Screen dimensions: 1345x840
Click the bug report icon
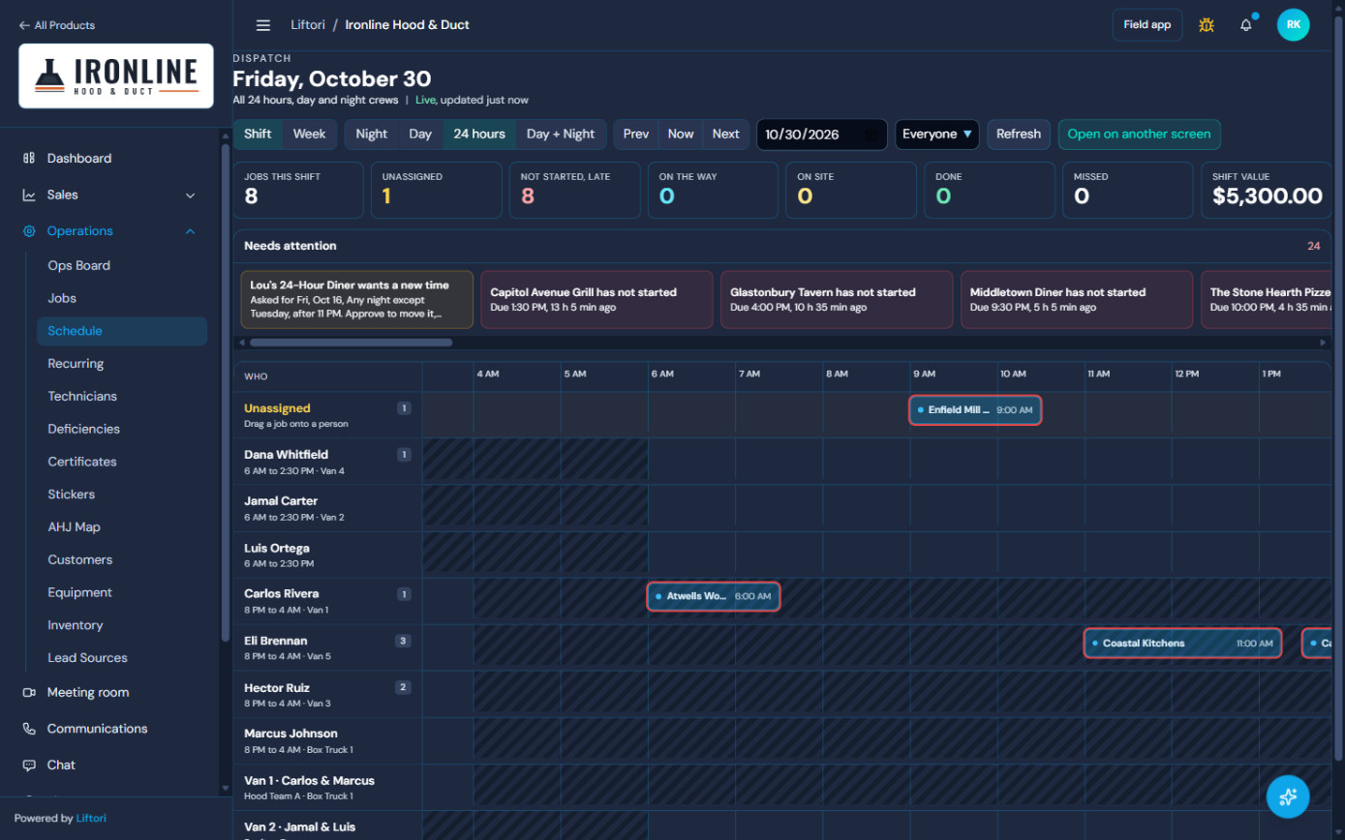1207,25
